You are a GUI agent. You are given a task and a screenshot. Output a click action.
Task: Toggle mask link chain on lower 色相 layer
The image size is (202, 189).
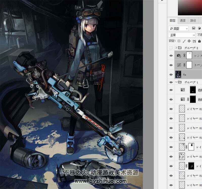click(x=188, y=99)
